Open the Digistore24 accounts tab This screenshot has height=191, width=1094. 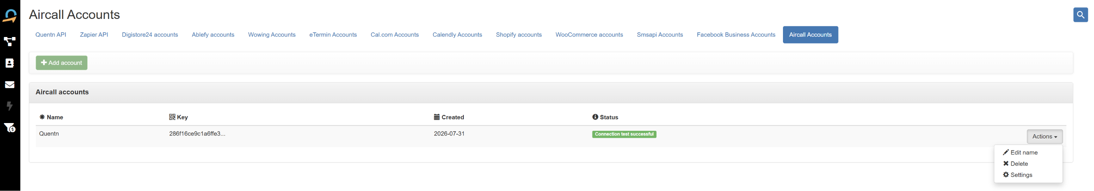(150, 35)
